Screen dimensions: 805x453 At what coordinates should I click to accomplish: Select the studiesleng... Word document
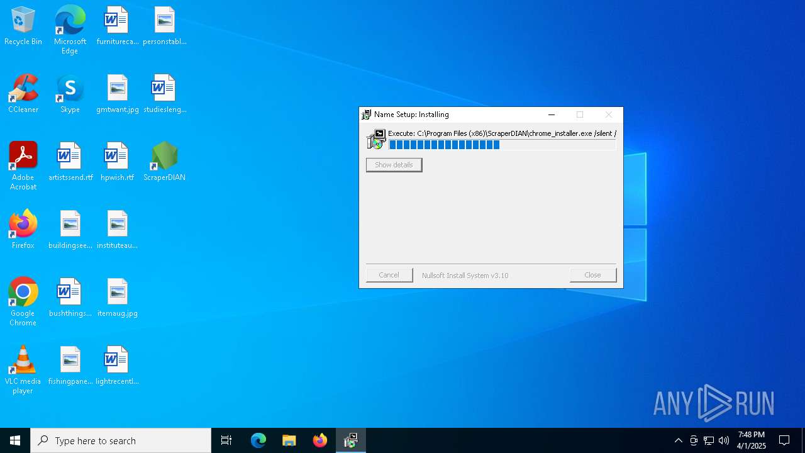pyautogui.click(x=164, y=94)
